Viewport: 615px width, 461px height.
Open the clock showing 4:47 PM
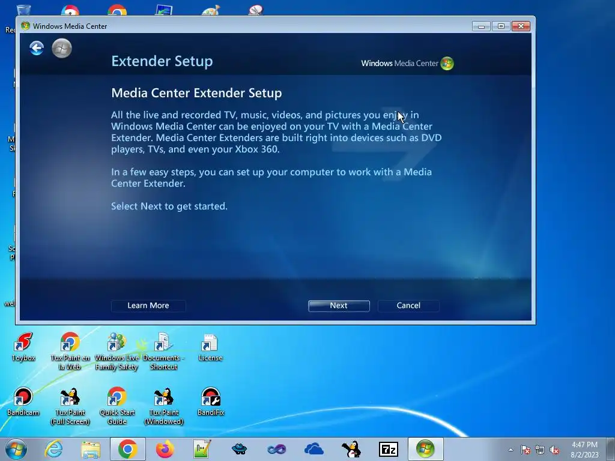tap(584, 450)
